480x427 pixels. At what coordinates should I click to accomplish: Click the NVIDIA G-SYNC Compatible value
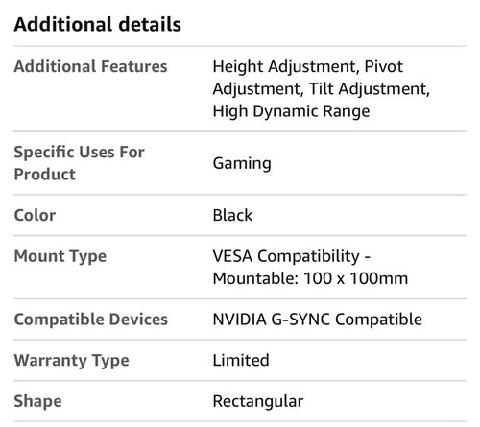coord(318,320)
